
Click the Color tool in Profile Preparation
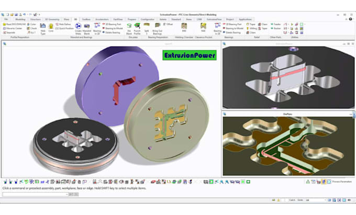[x=31, y=24]
